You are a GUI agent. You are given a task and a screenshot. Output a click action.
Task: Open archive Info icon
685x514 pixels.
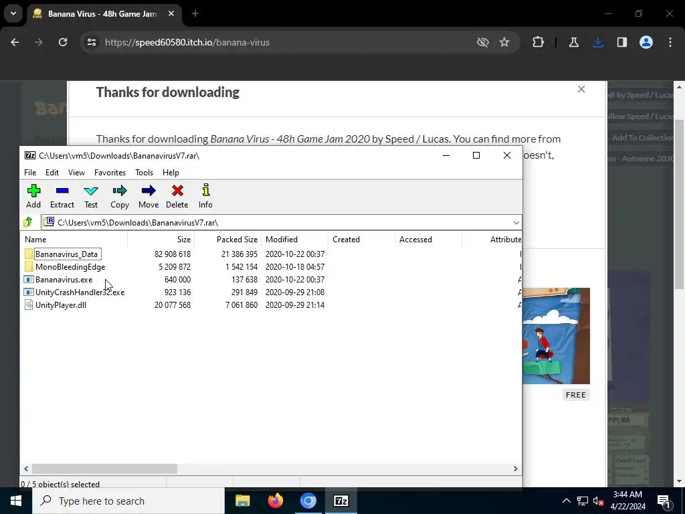pos(205,196)
